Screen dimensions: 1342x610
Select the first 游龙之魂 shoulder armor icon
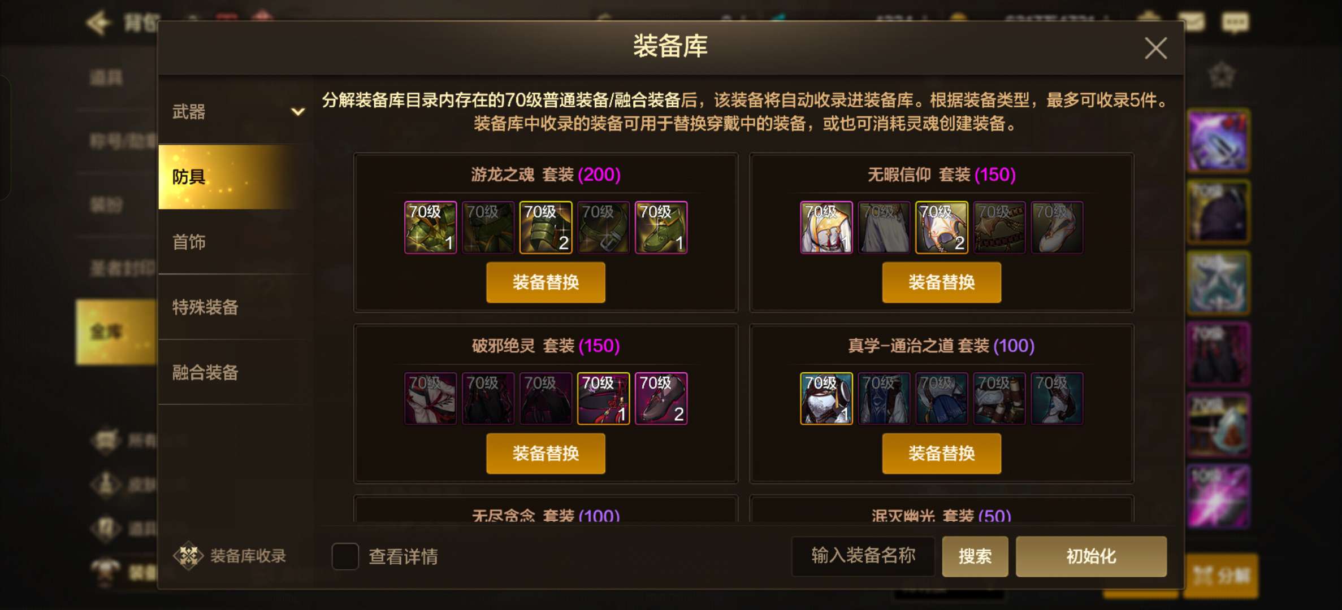pos(430,228)
